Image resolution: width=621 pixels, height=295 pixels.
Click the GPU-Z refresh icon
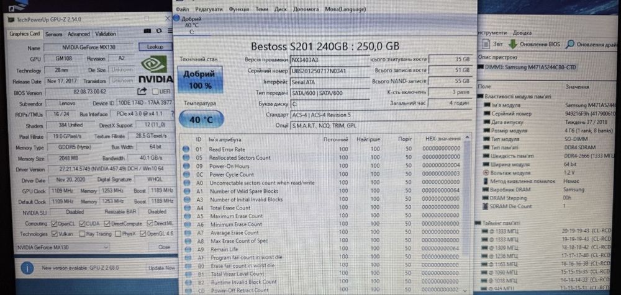159,30
